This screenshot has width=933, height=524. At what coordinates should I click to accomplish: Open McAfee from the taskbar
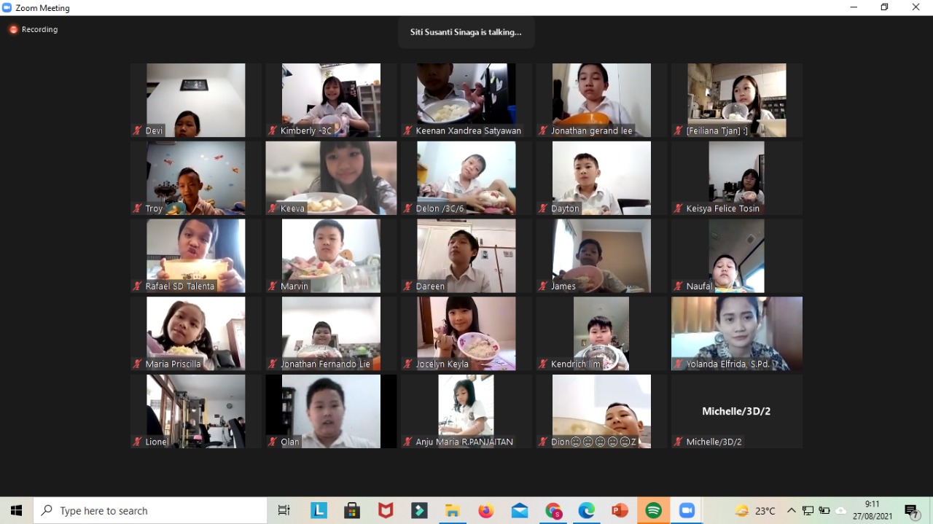(386, 511)
